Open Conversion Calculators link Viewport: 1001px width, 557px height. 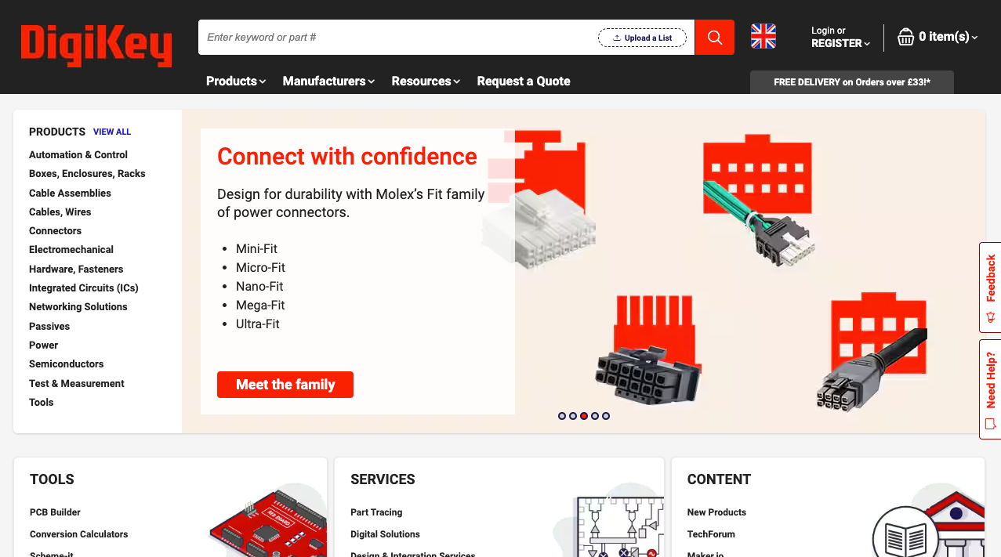tap(78, 534)
